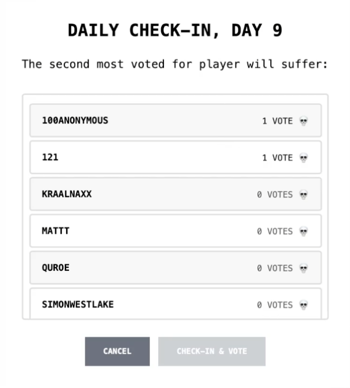Select the KRAALNAXX player row

click(x=176, y=194)
